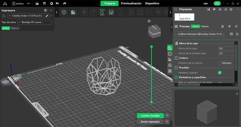This screenshot has width=241, height=127.
Task: Click the green cloud upload button
Action: [217, 4]
